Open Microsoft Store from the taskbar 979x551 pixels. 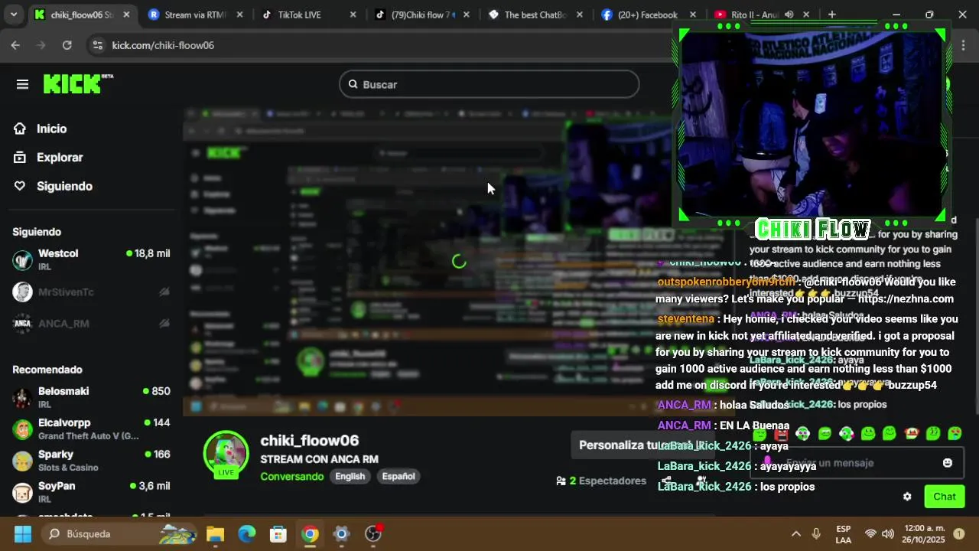point(278,533)
